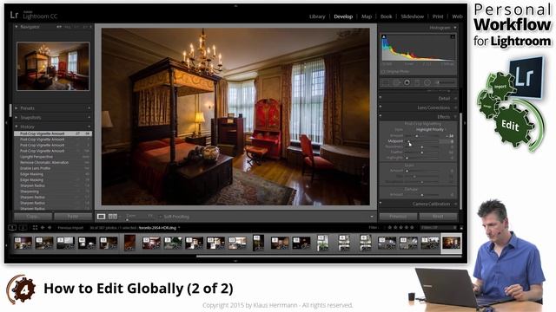Viewport: 556px width, 312px height.
Task: Expand the Lens Corrections panel
Action: pyautogui.click(x=455, y=107)
